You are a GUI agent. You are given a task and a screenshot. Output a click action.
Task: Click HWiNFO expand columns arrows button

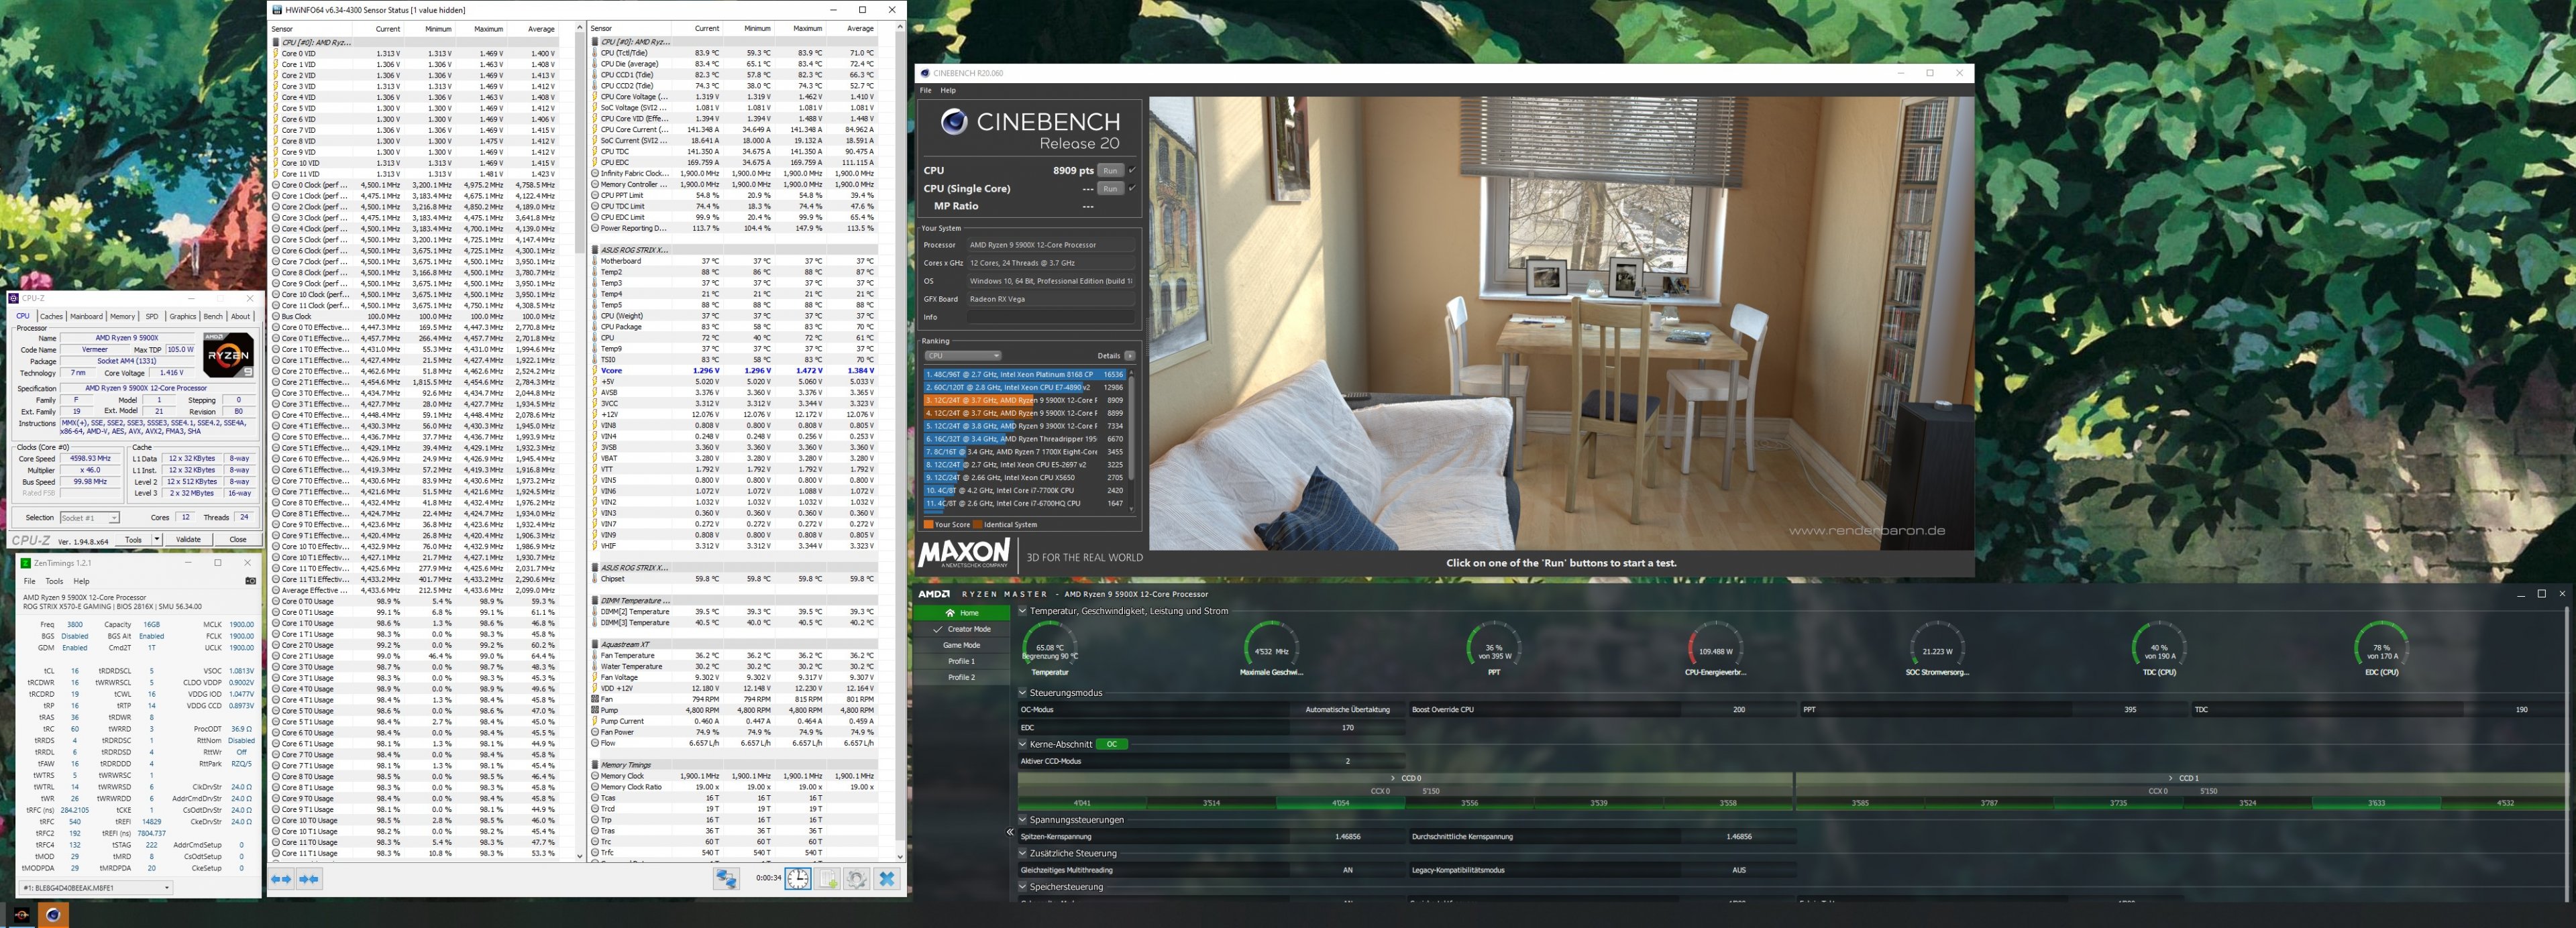(x=282, y=879)
